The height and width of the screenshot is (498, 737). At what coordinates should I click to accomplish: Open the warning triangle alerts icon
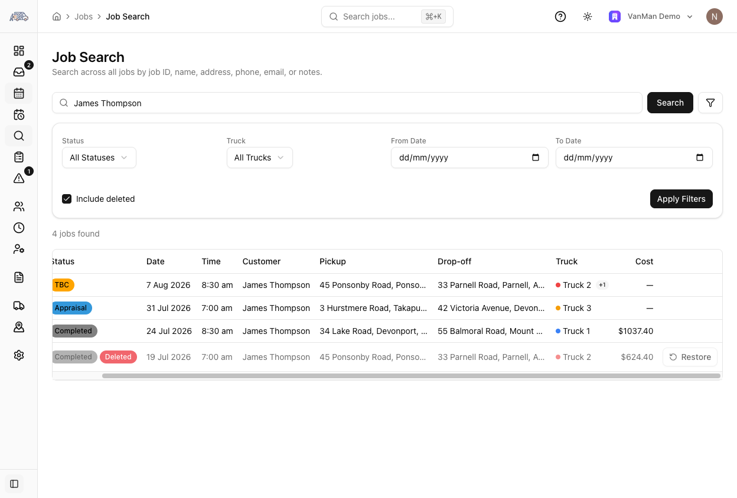coord(19,178)
